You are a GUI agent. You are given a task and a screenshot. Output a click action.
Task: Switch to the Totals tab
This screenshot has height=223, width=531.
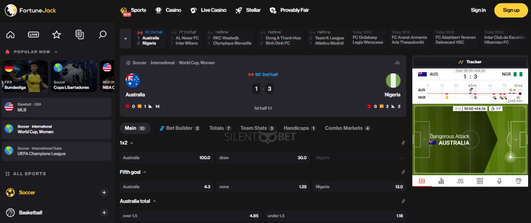point(220,128)
